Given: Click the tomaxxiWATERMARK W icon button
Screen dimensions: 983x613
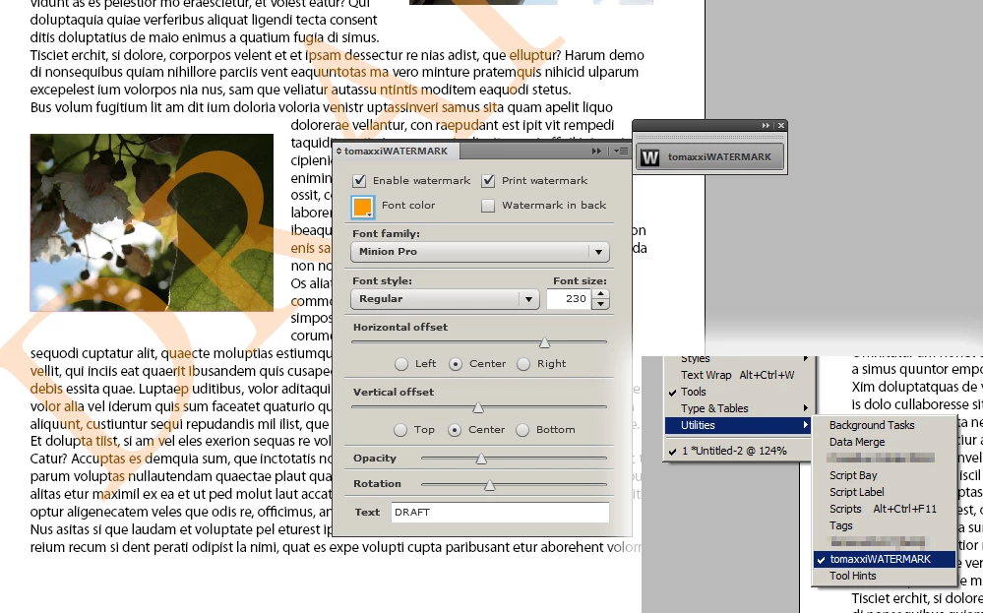Looking at the screenshot, I should 709,157.
